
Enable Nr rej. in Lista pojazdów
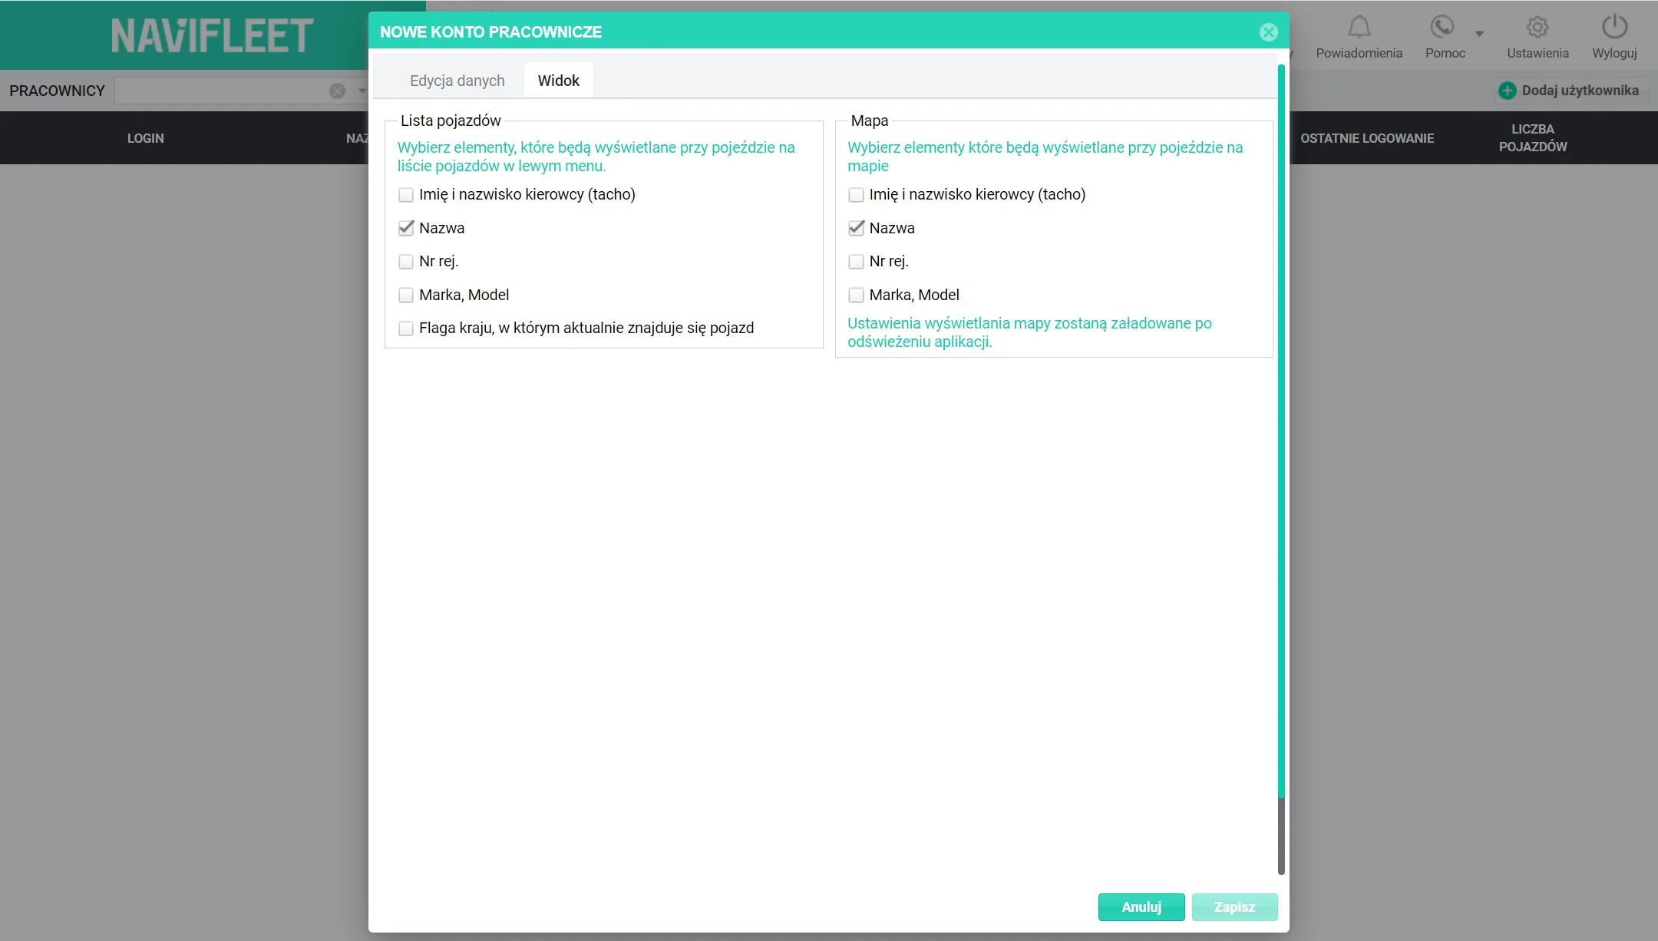(x=406, y=262)
